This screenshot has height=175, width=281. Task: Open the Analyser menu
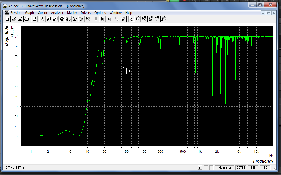[x=57, y=13]
